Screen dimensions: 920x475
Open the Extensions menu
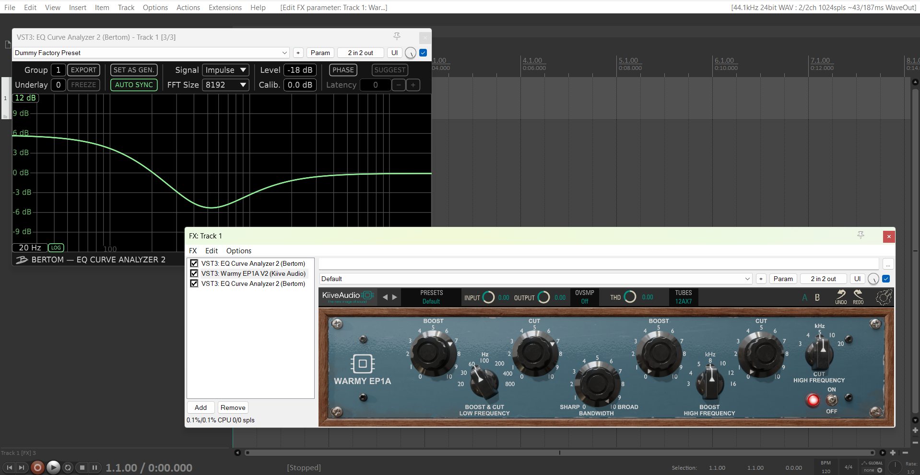(225, 8)
